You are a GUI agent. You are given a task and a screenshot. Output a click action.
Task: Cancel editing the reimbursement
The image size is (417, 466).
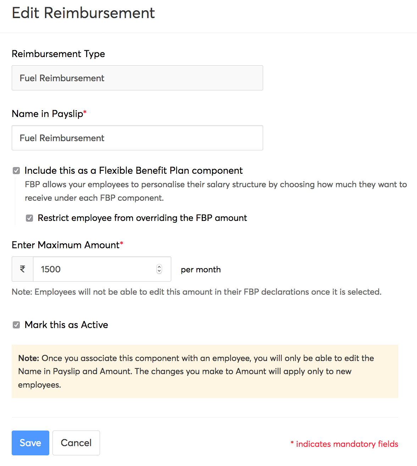[x=76, y=443]
